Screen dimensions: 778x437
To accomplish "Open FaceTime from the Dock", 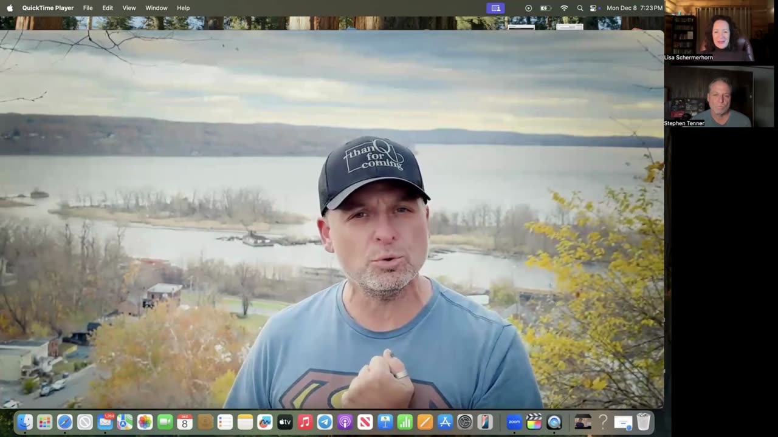I will pos(165,422).
